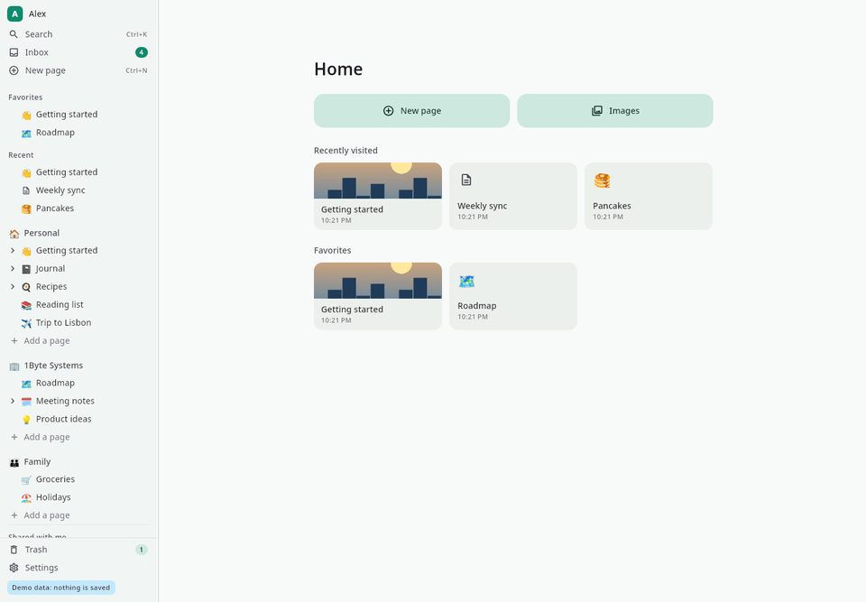Open the Weekly sync card in Recently visited
This screenshot has width=866, height=602.
click(513, 196)
